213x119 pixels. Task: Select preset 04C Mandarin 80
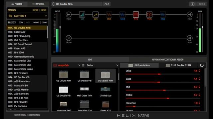click(x=27, y=86)
